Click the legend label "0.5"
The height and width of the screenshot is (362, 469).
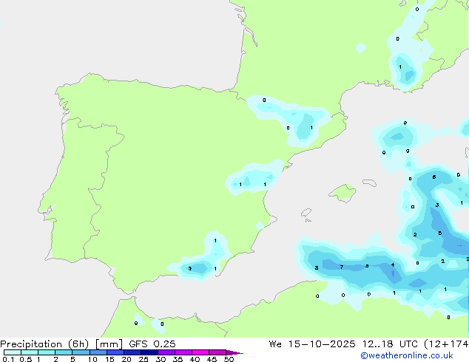pyautogui.click(x=25, y=359)
